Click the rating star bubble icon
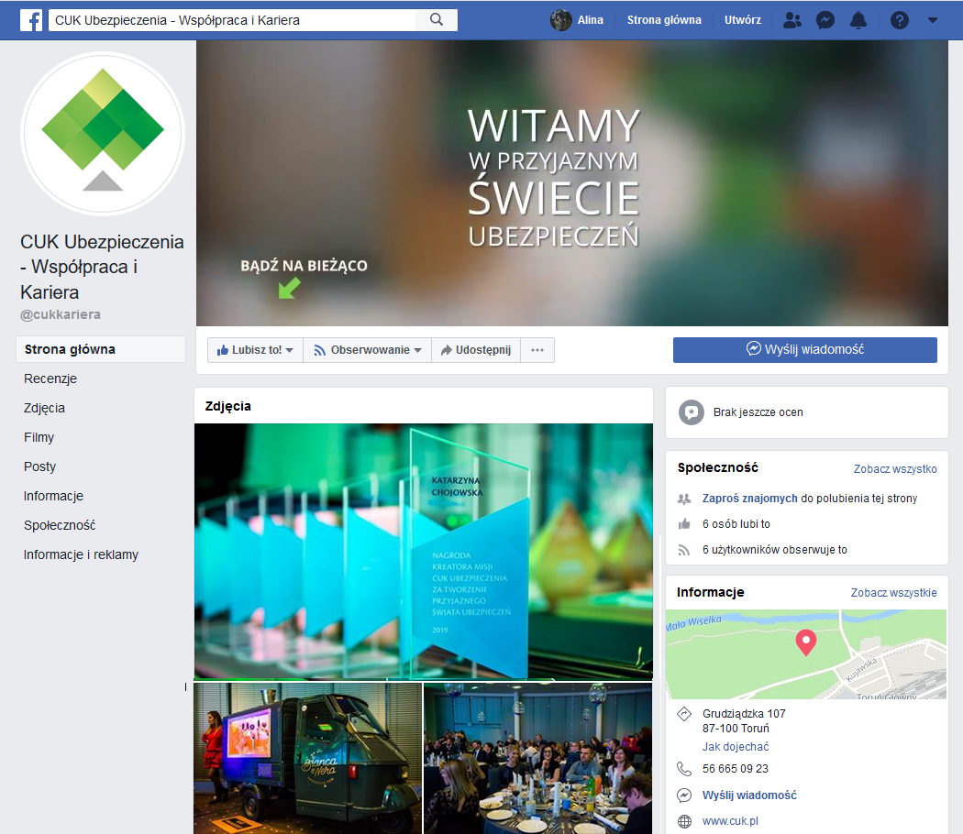The height and width of the screenshot is (834, 963). [x=692, y=412]
